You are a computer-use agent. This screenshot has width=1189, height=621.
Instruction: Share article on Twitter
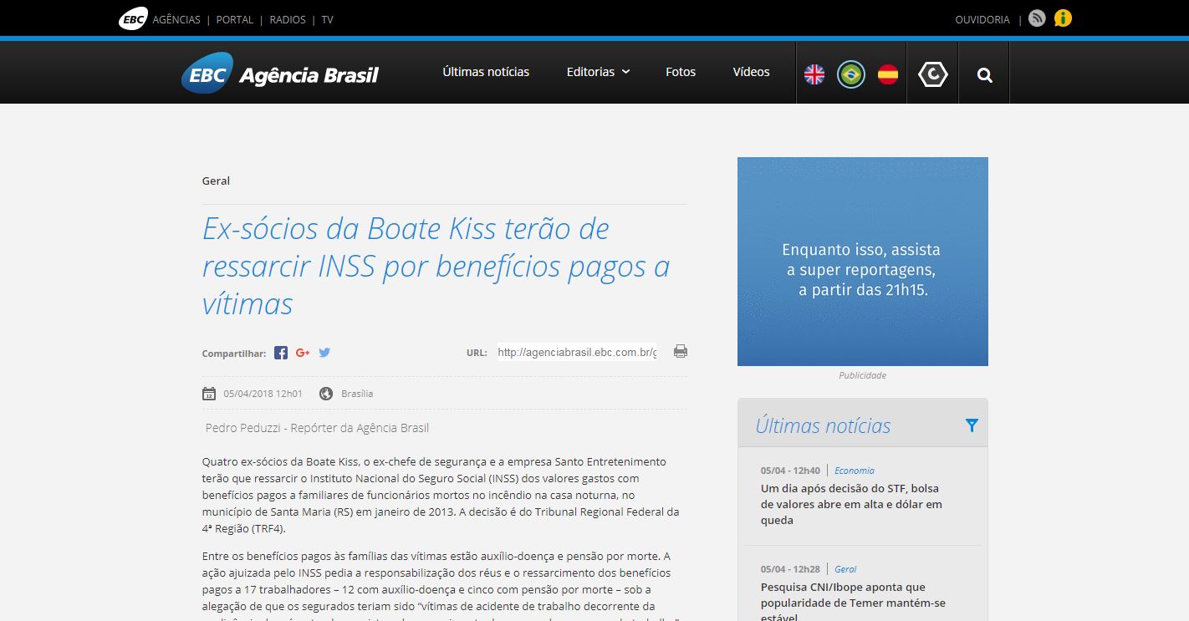[x=324, y=353]
